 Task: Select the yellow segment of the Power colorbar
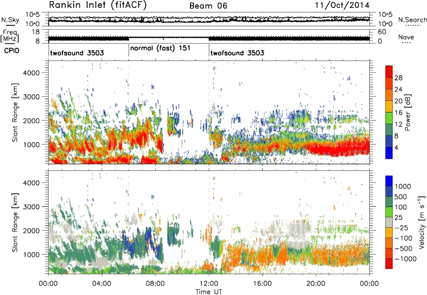coord(389,106)
